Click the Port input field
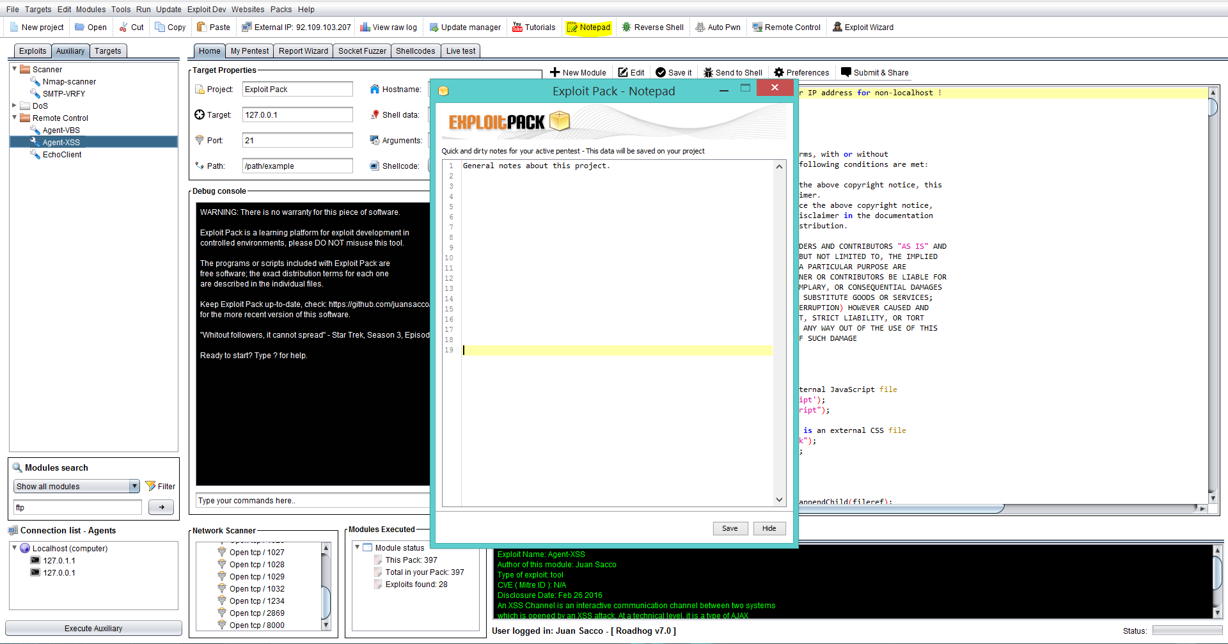1228x644 pixels. 297,141
